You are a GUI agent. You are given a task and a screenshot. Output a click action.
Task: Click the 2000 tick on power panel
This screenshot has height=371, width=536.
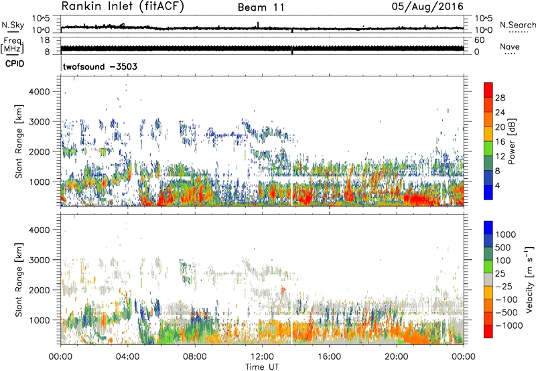tap(39, 151)
